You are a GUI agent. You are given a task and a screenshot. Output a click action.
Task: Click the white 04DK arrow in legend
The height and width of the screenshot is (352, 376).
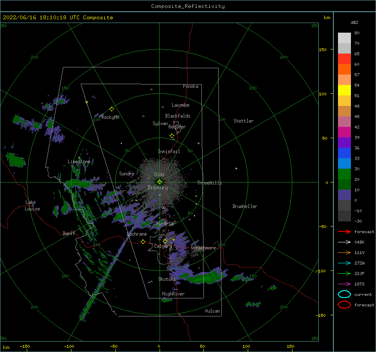[344, 242]
